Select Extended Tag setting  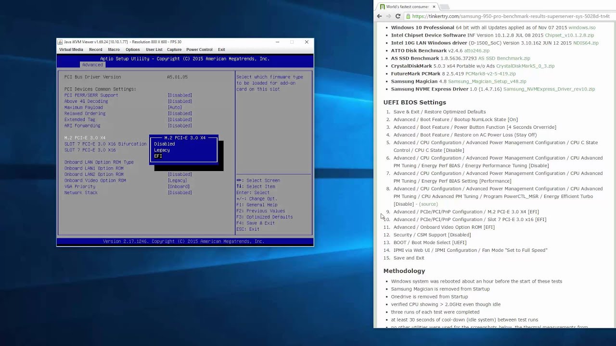(x=80, y=120)
